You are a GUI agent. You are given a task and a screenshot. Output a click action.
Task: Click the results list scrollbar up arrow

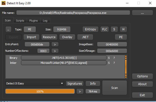126,57
